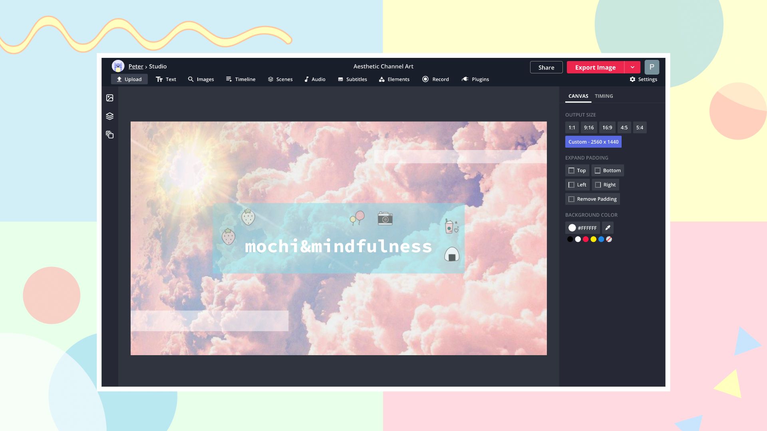Expand the Export Image dropdown arrow

633,67
